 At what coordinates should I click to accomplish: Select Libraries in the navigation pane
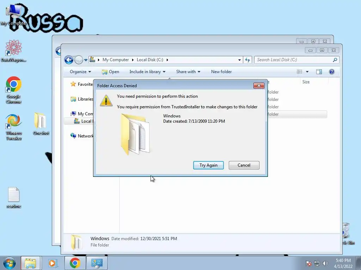click(82, 99)
